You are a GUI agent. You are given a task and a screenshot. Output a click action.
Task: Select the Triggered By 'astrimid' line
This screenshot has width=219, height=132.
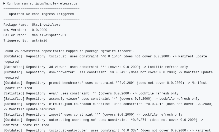coord(25,40)
